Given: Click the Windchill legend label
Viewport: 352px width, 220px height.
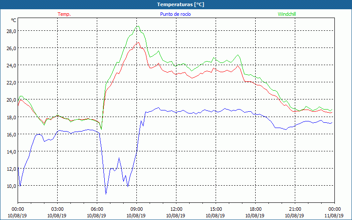Looking at the screenshot, I should (x=287, y=14).
